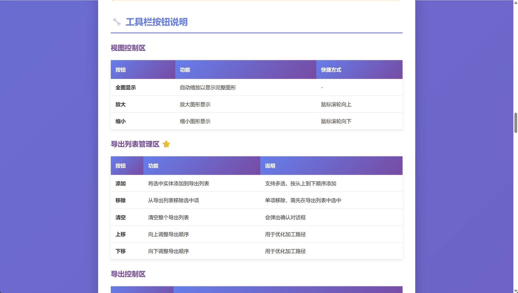Click the 说明 column header in export table
This screenshot has height=293, width=518.
click(x=270, y=166)
